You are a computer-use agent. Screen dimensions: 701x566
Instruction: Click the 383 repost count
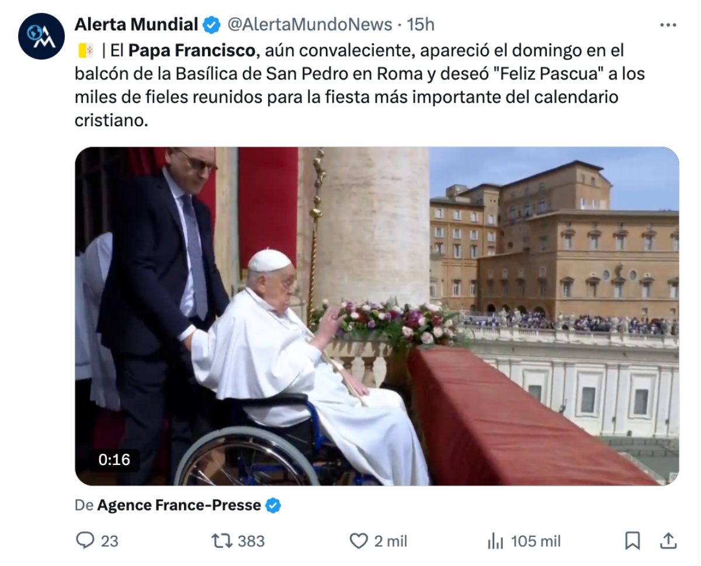[251, 541]
